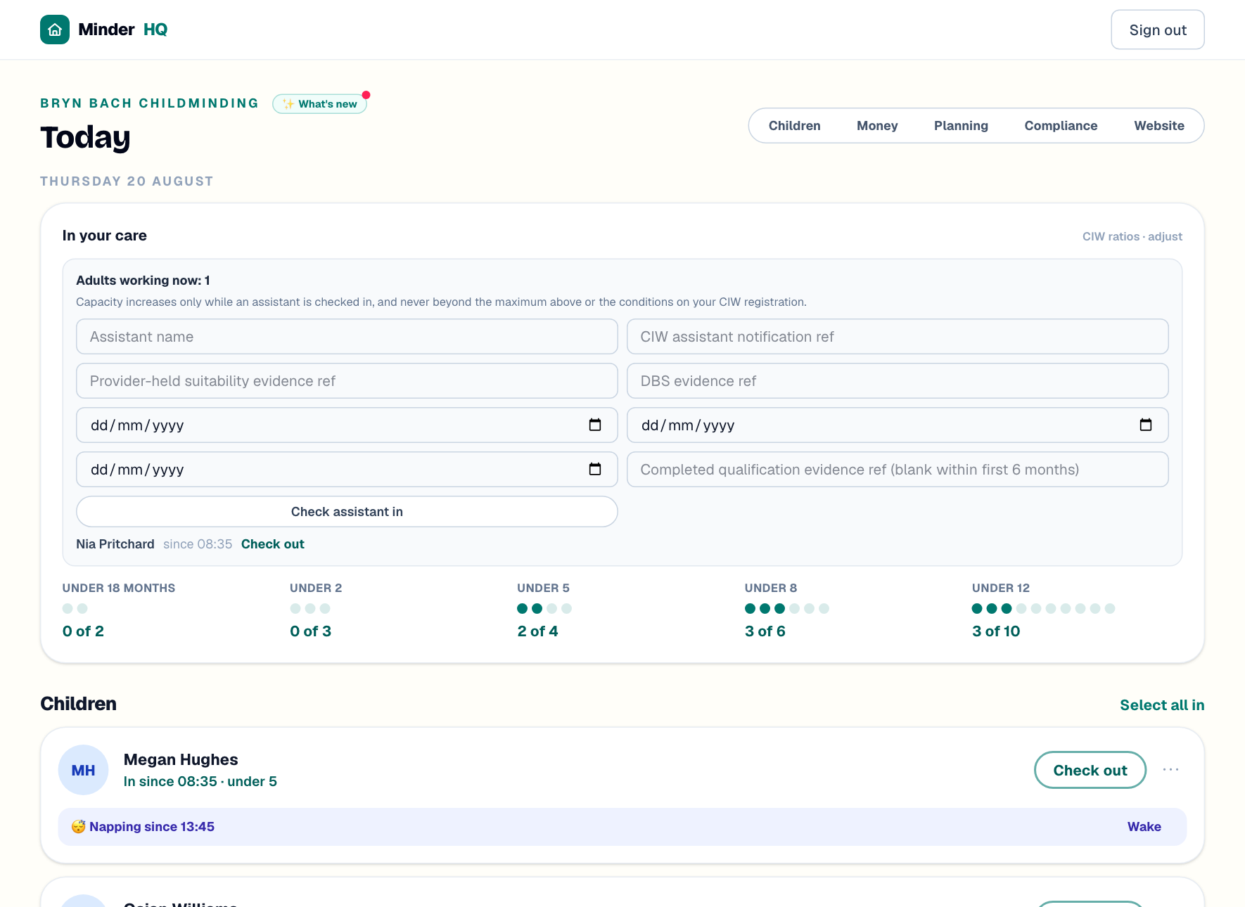Wake Megan Hughes from nap
Screen dimensions: 1245x907
pyautogui.click(x=1144, y=827)
